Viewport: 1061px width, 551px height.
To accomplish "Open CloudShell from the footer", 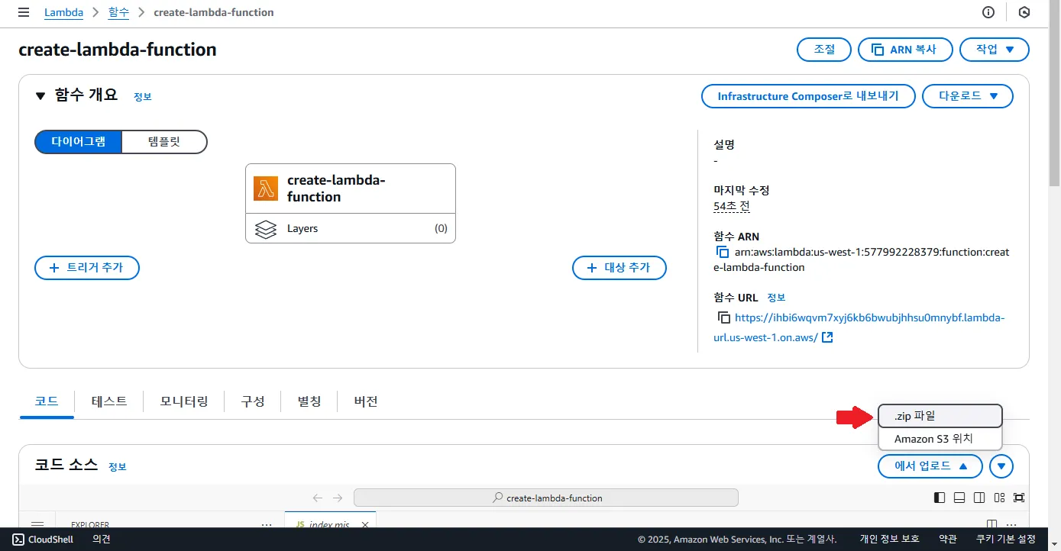I will (x=43, y=540).
